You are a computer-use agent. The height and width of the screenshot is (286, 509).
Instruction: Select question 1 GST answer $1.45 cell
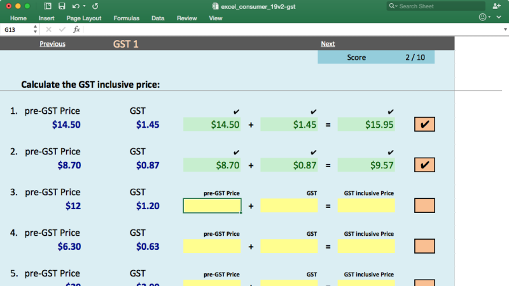tap(289, 125)
